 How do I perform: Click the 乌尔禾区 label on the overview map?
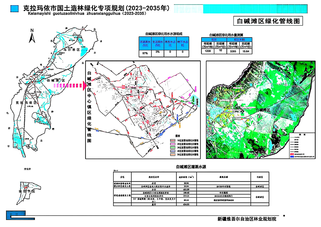click(x=72, y=50)
